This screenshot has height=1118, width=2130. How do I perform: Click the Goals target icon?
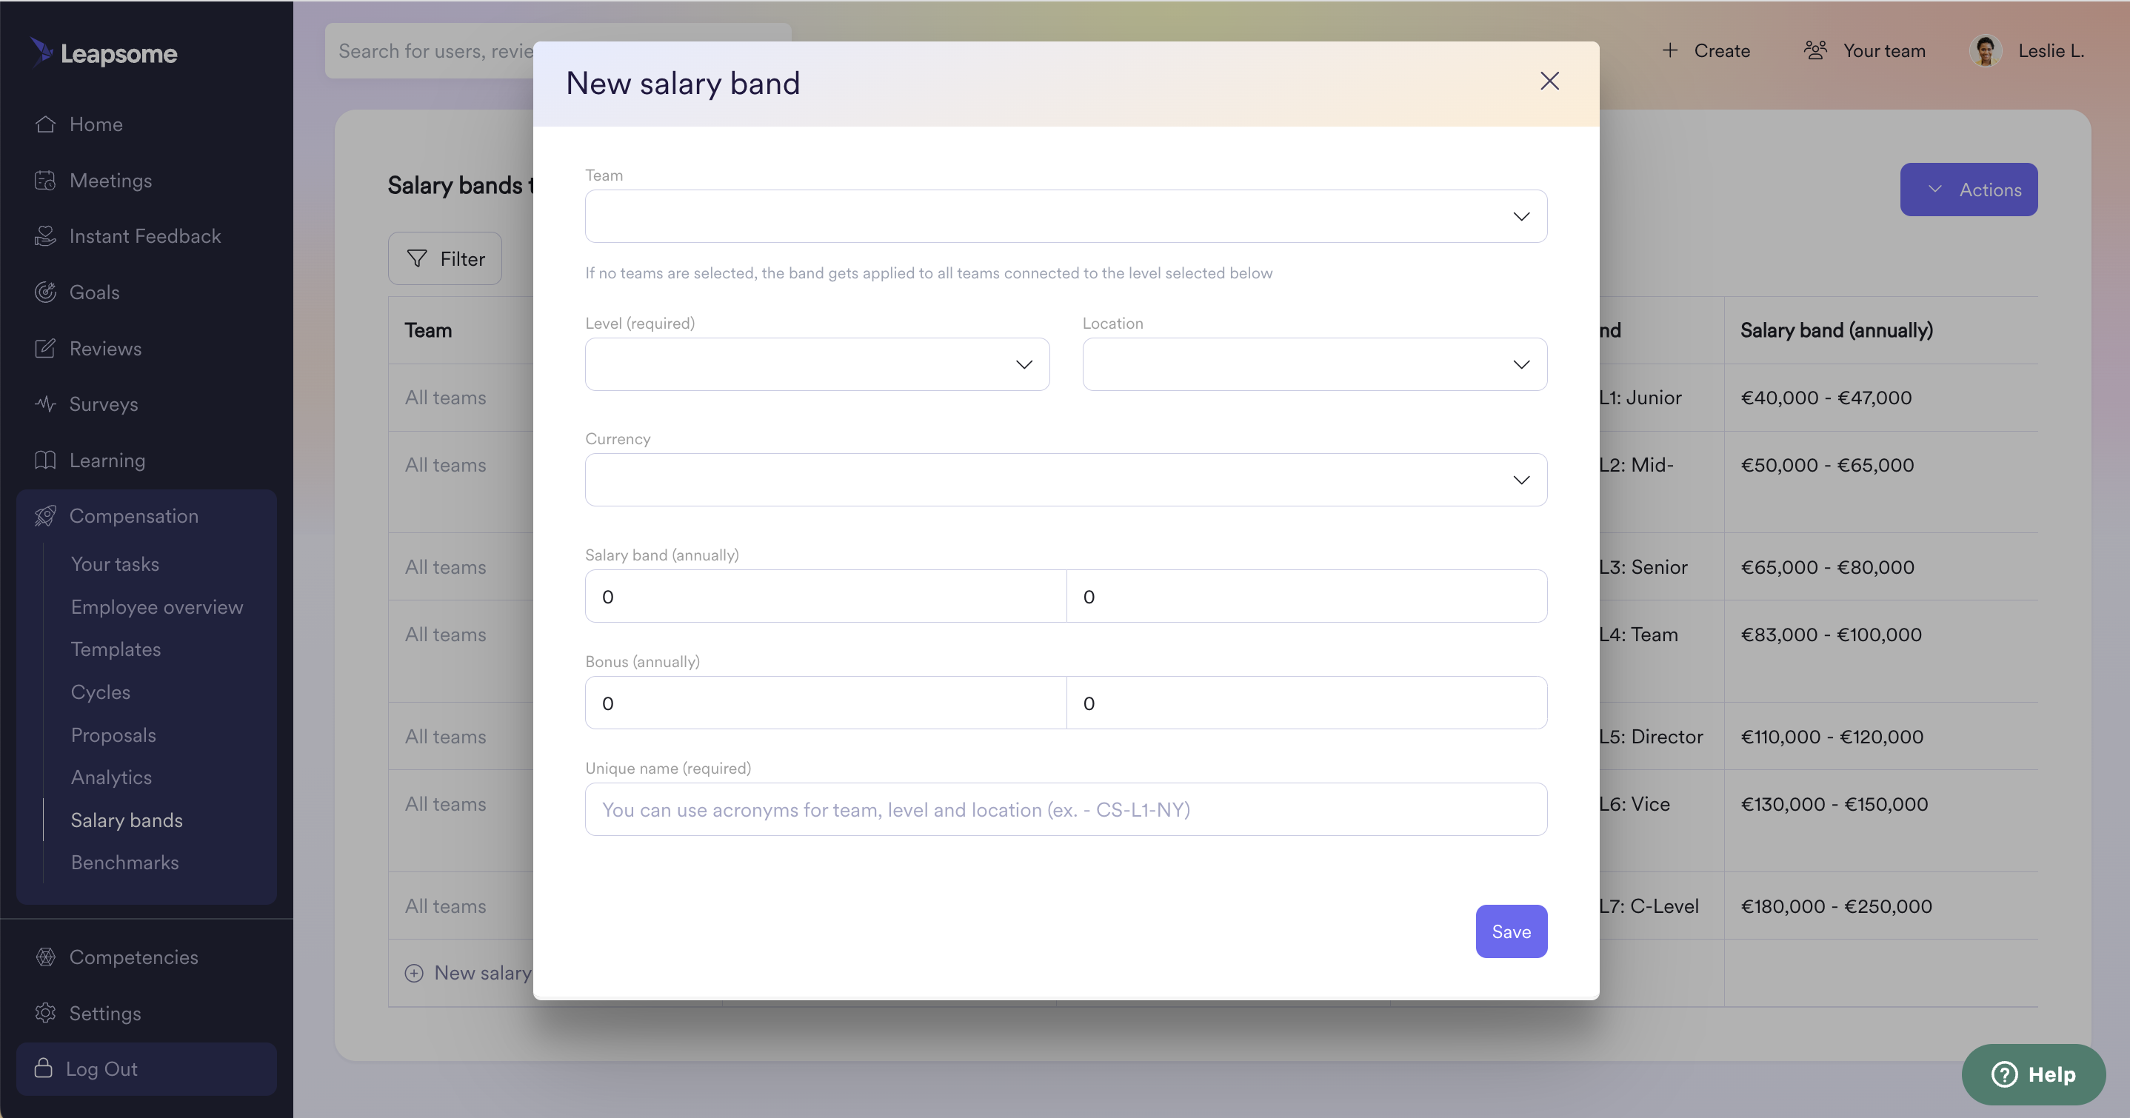tap(45, 292)
